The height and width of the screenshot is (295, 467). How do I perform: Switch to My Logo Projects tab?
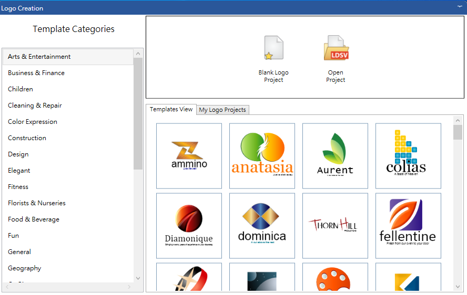[x=222, y=110]
